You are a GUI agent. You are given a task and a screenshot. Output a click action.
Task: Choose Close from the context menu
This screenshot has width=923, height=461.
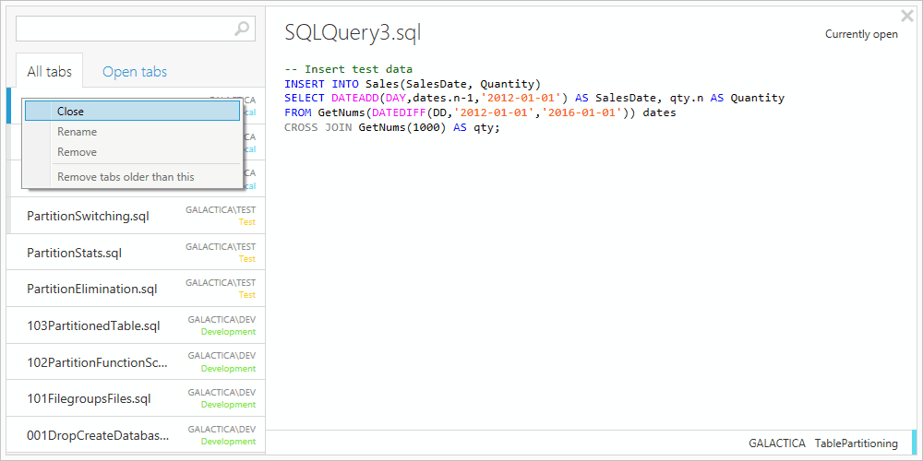click(x=70, y=111)
